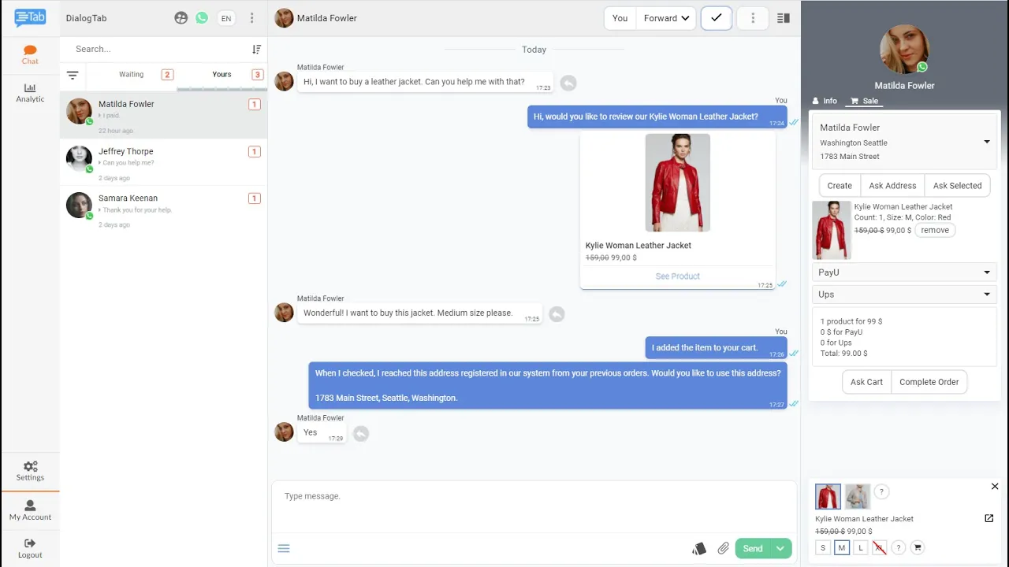Open Samara Keenan's conversation
Image resolution: width=1009 pixels, height=567 pixels.
pos(164,209)
